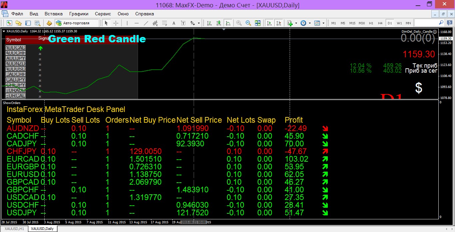Select the MN timeframe
Screen dimensions: 455x232
click(x=408, y=23)
